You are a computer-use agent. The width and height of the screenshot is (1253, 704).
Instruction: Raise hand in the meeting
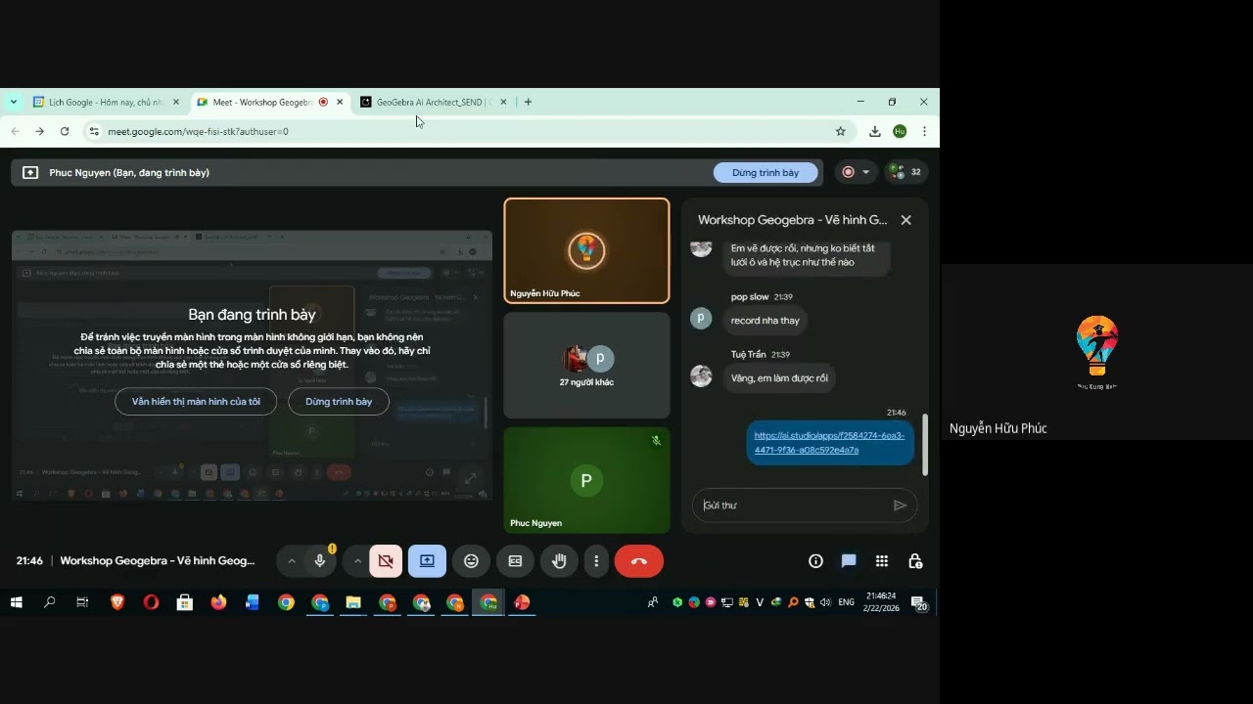559,561
